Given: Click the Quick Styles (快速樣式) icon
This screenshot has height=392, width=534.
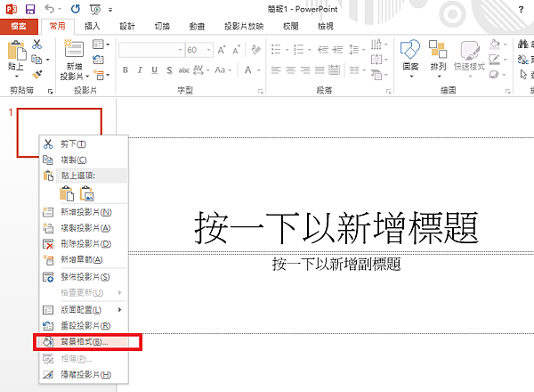Looking at the screenshot, I should click(470, 51).
